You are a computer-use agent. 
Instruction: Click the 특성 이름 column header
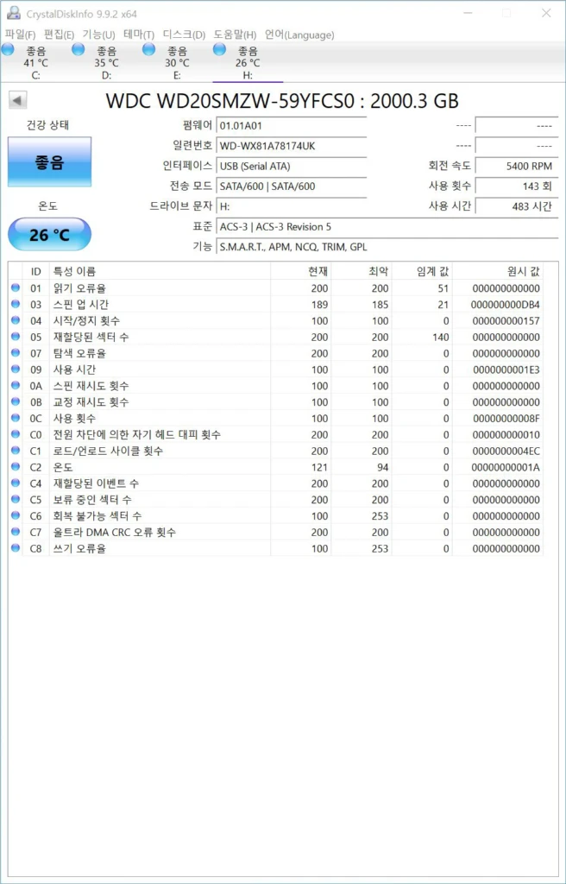(160, 271)
